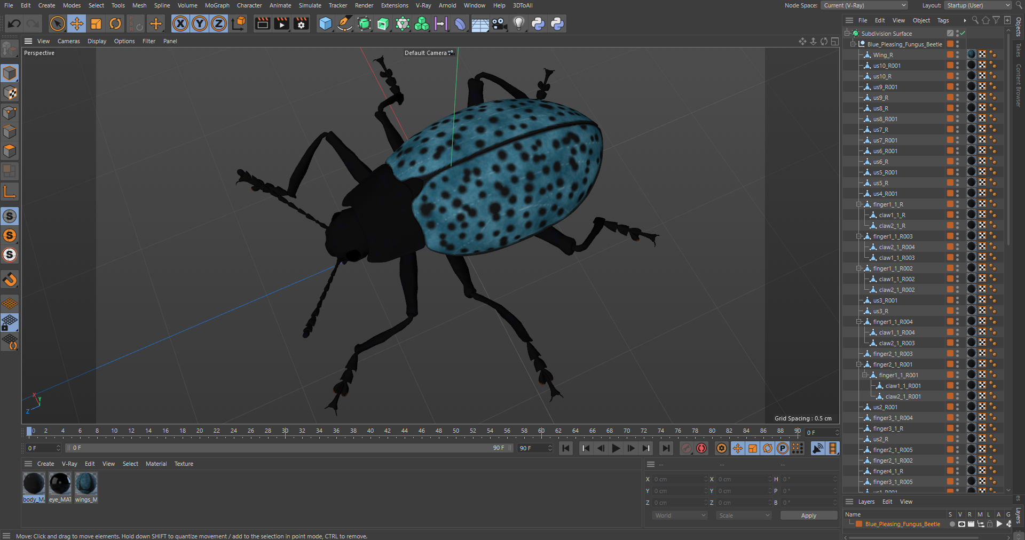This screenshot has height=540, width=1025.
Task: Select the Move tool in top toolbar
Action: point(77,23)
